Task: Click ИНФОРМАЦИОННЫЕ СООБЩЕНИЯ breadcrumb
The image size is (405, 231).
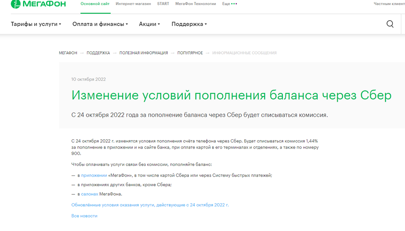Action: pyautogui.click(x=244, y=53)
